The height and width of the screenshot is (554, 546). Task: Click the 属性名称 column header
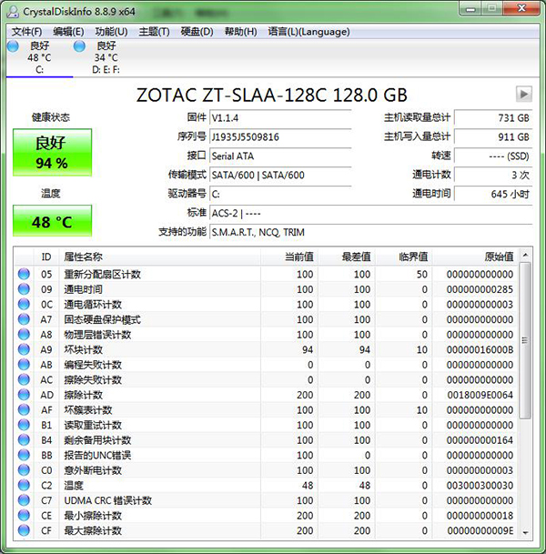point(160,257)
